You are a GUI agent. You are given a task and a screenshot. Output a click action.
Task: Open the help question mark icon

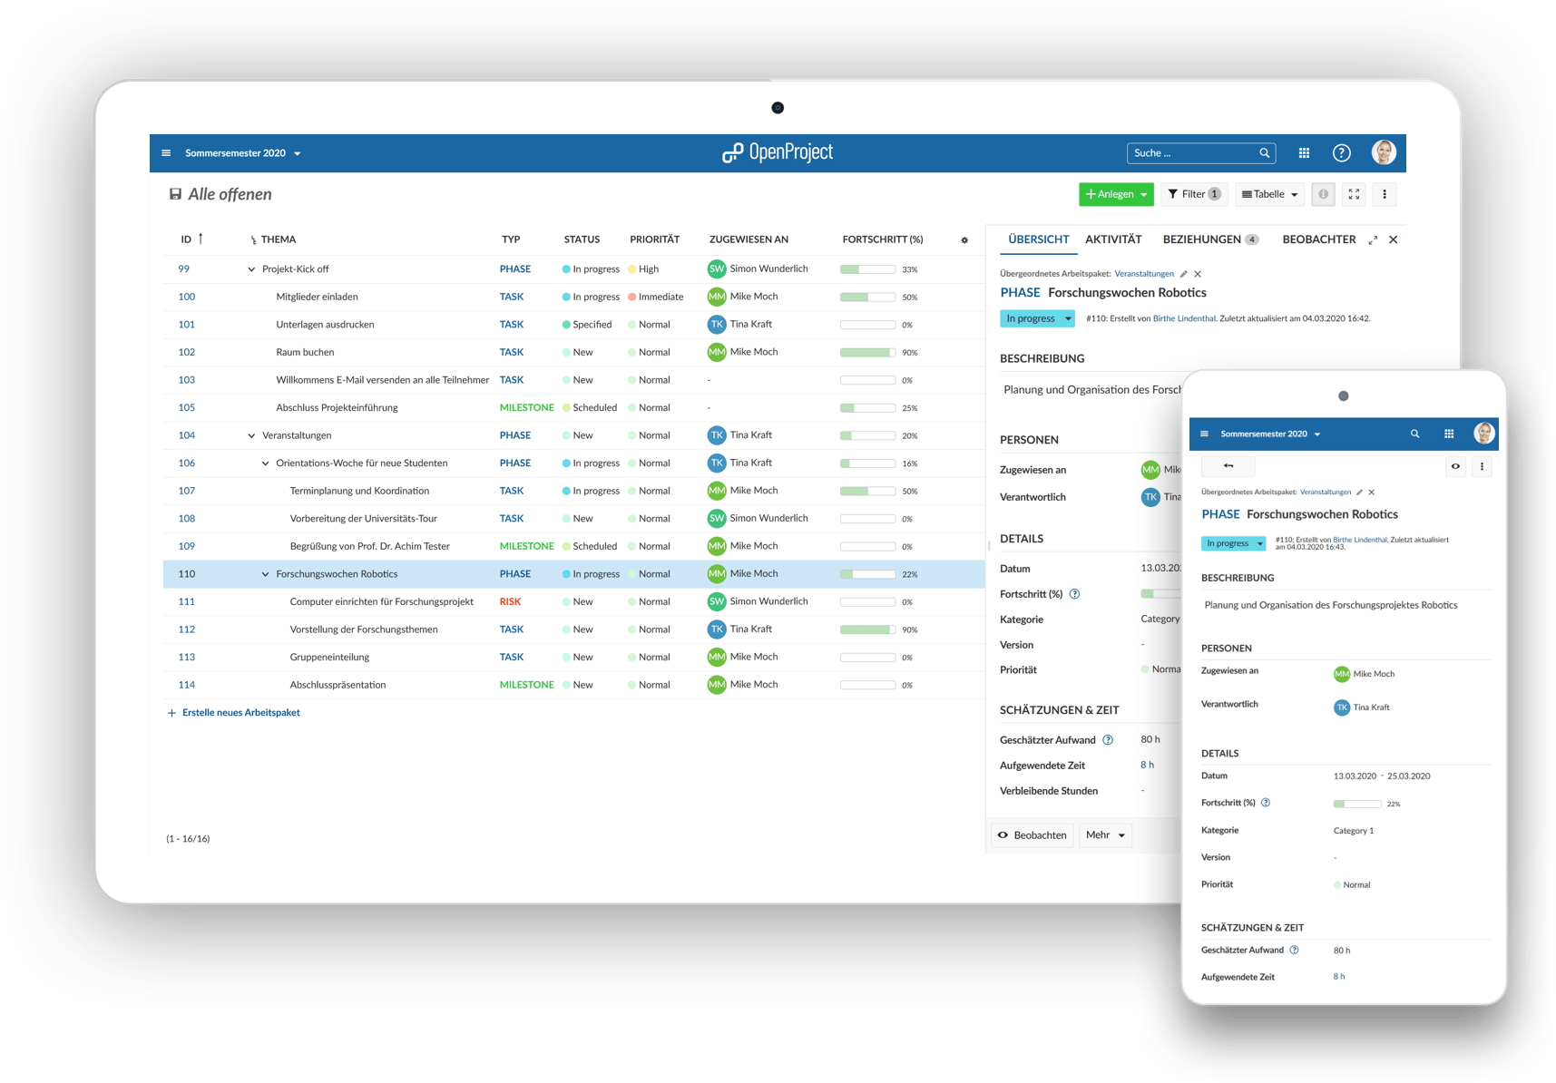coord(1341,153)
